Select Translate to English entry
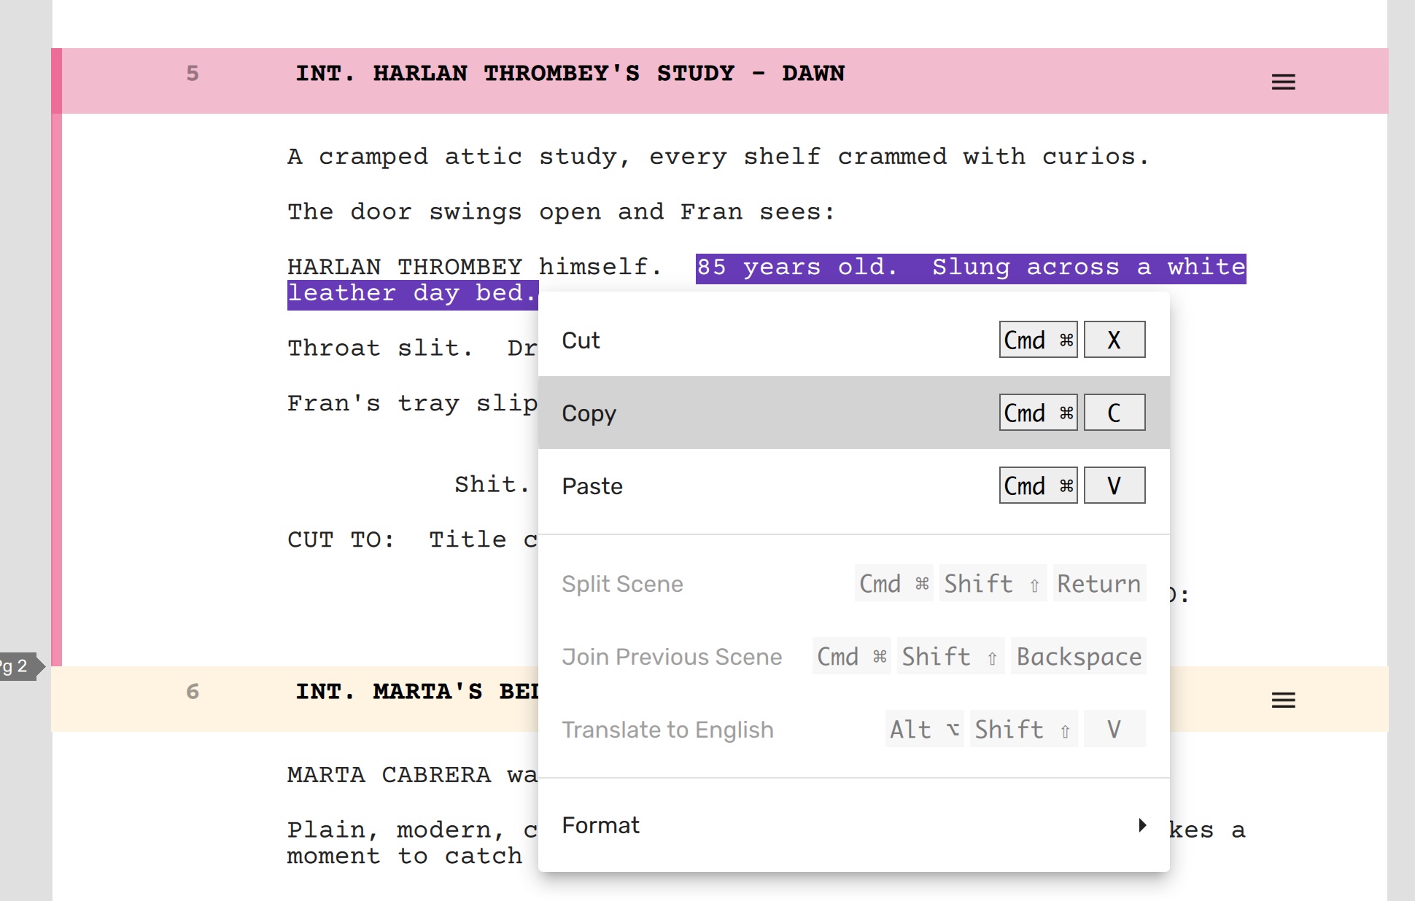Screen dimensions: 1415x901 pyautogui.click(x=667, y=730)
